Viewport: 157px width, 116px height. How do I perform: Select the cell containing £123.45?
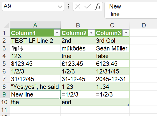[78, 64]
